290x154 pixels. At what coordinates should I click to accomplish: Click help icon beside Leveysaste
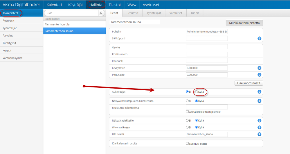coord(260,68)
